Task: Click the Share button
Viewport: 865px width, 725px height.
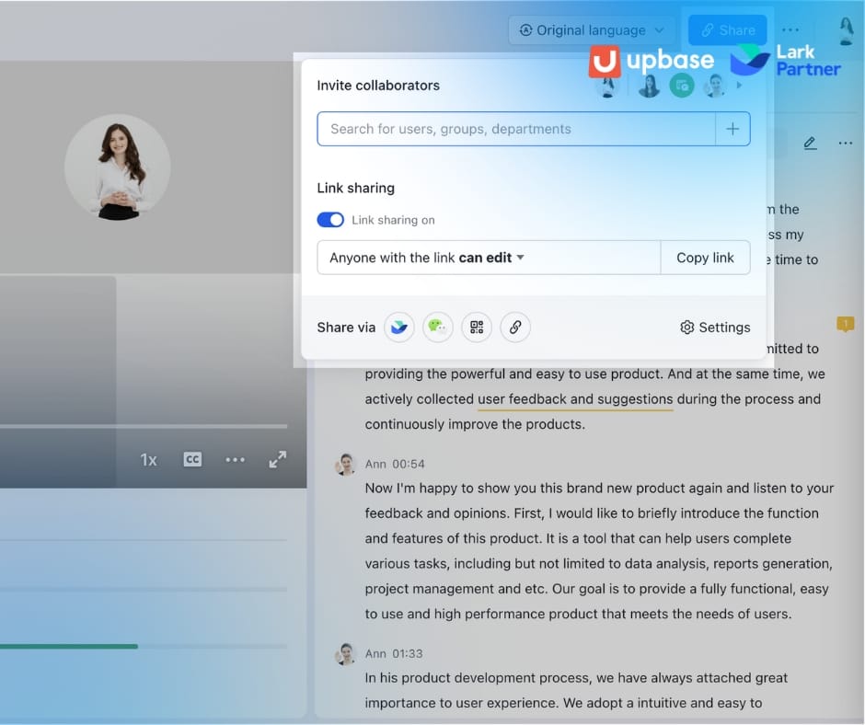Action: [x=727, y=29]
